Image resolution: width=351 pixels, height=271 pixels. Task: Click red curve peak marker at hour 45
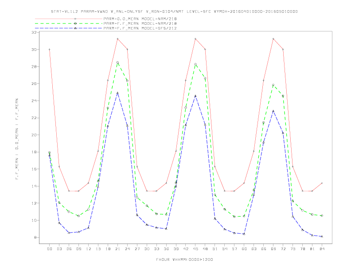point(195,39)
